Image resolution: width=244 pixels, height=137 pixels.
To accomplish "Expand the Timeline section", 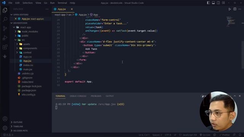I will click(11, 126).
